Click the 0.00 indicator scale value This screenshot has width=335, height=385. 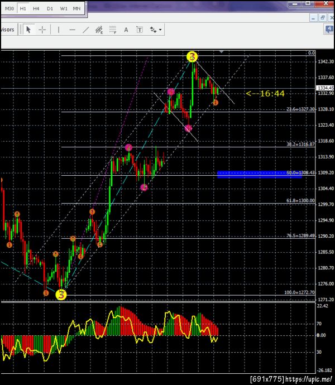tap(322, 335)
